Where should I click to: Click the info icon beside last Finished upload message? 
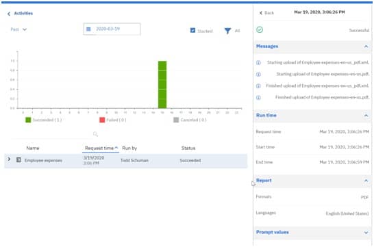[x=258, y=97]
